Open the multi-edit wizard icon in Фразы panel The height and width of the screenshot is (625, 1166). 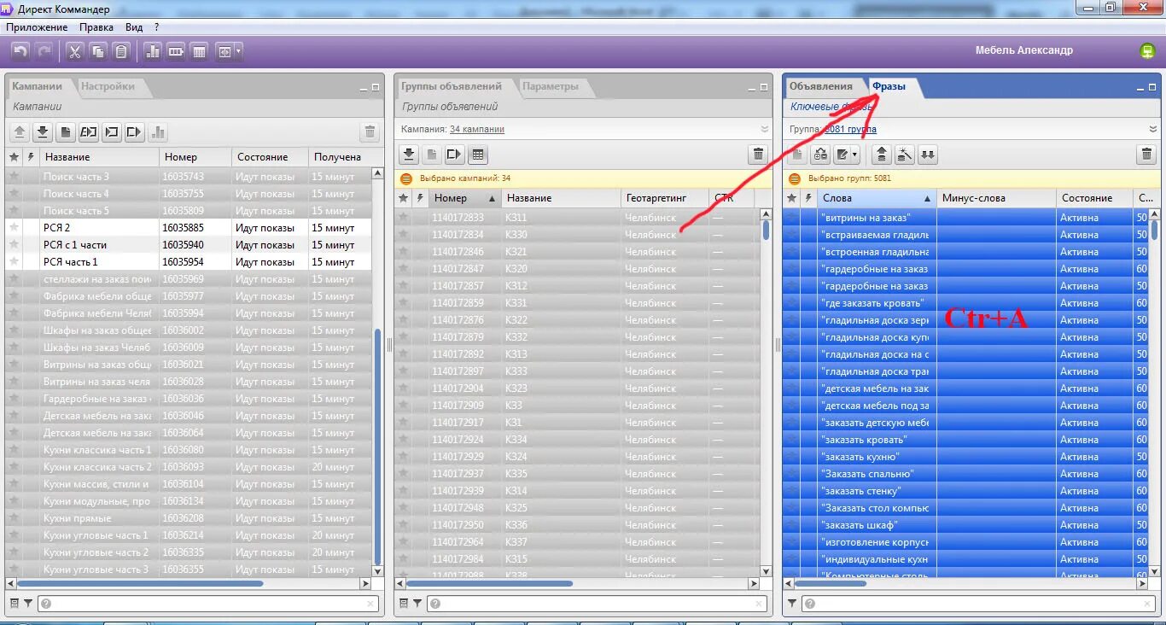click(x=819, y=155)
